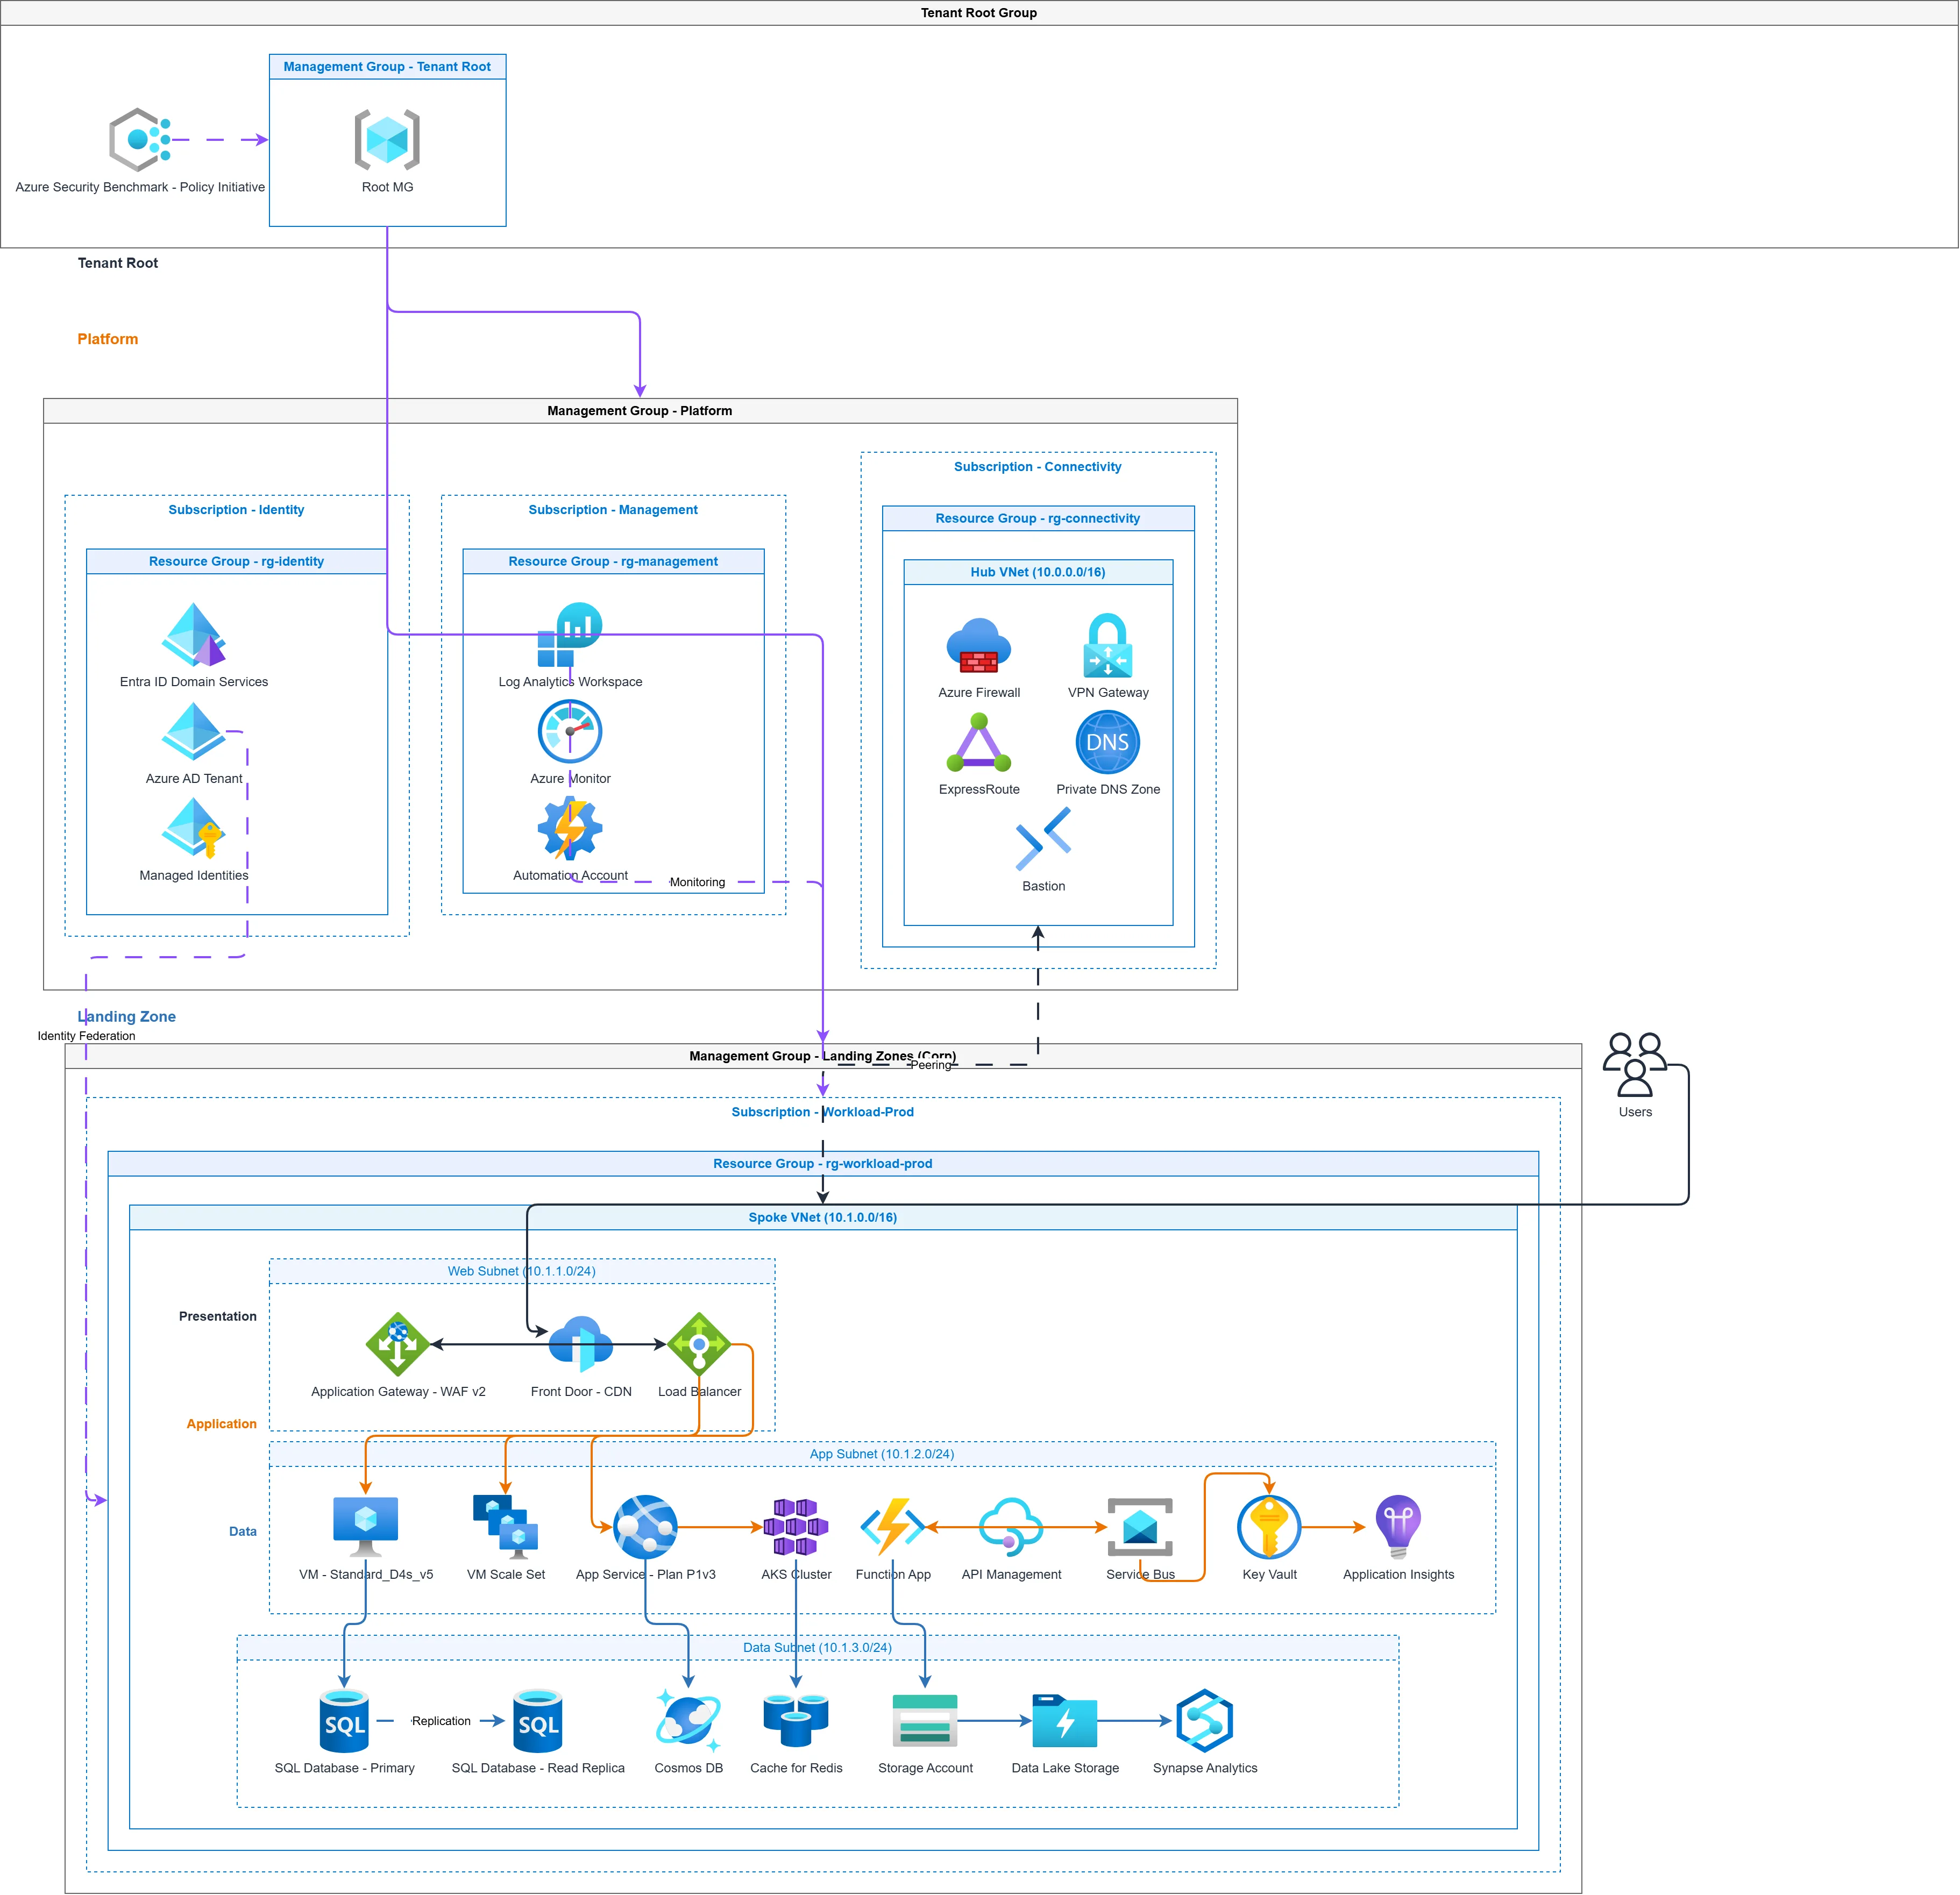1960x1895 pixels.
Task: Click the orange Platform tier label
Action: [x=108, y=339]
